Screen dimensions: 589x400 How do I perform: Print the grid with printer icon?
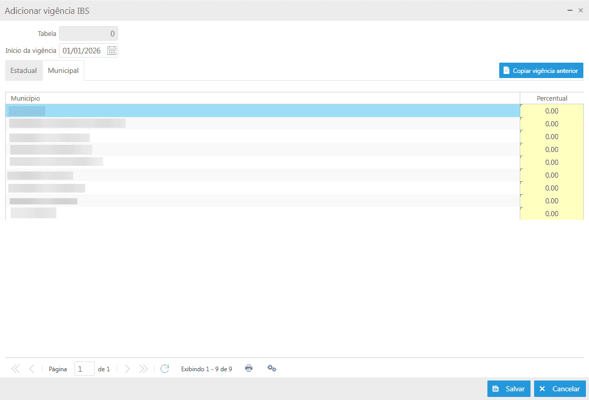coord(249,369)
